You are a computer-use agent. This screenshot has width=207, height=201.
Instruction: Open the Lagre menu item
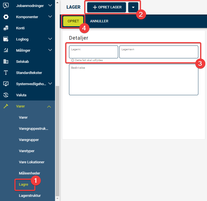[x=23, y=184]
